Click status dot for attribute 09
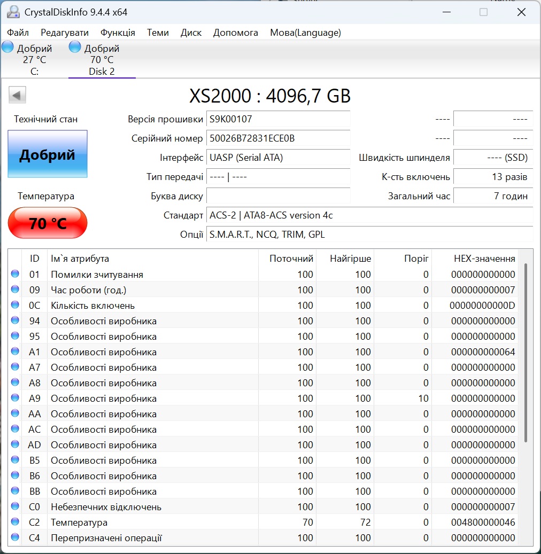Image resolution: width=541 pixels, height=554 pixels. (15, 290)
